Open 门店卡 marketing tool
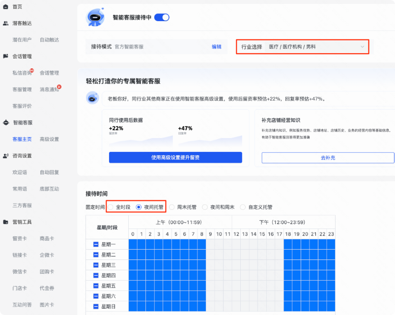 click(x=20, y=288)
